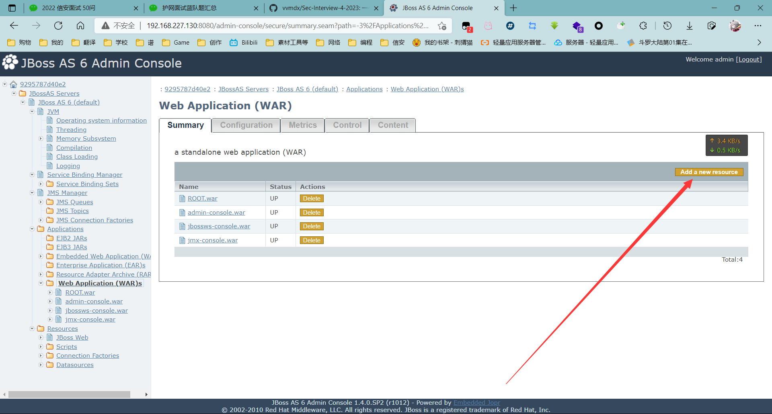This screenshot has height=414, width=772.
Task: Delete jmx-console.war using its Delete button
Action: (311, 240)
